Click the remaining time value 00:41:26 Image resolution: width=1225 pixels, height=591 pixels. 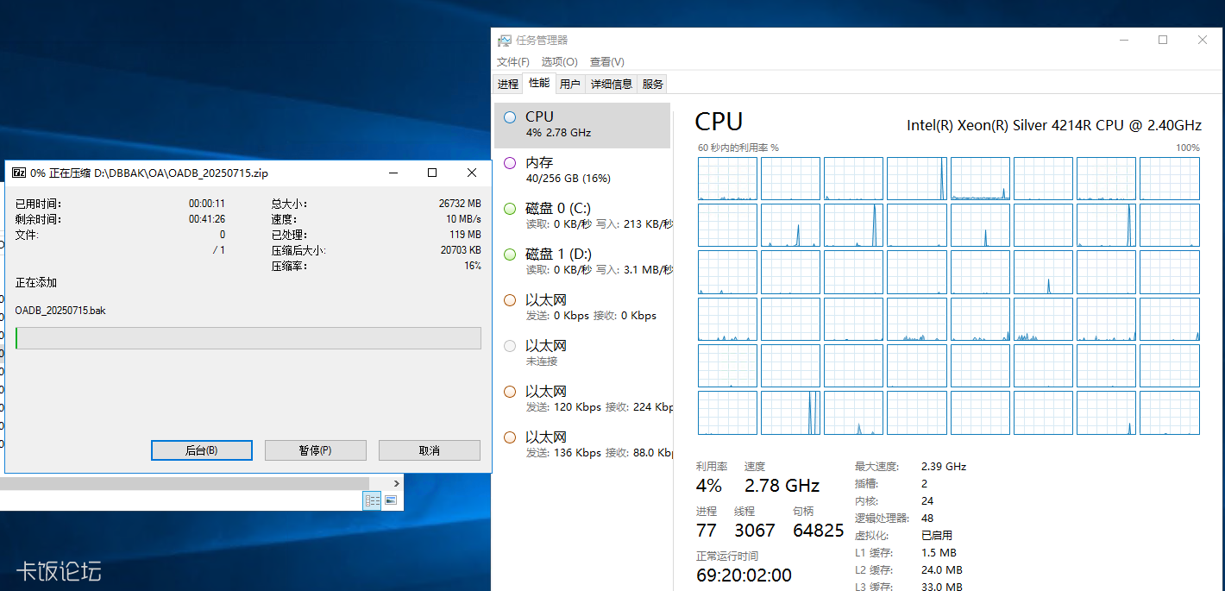click(x=207, y=219)
